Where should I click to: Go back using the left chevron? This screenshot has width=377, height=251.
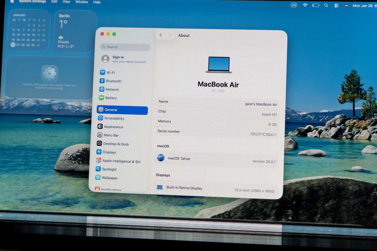click(161, 35)
